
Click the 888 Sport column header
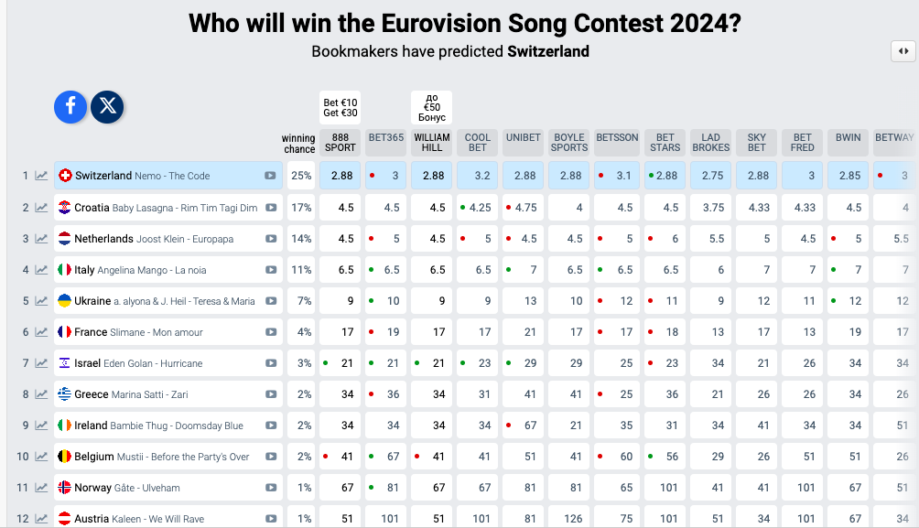341,142
